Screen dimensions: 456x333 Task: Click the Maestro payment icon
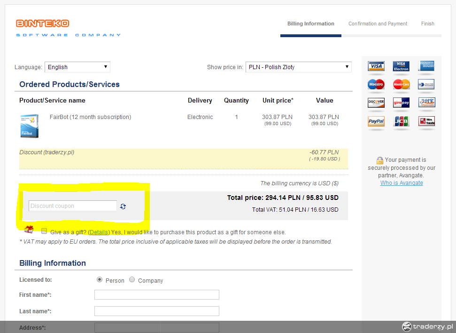click(x=376, y=85)
